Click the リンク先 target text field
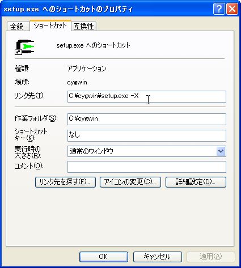241x268 pixels. (147, 96)
